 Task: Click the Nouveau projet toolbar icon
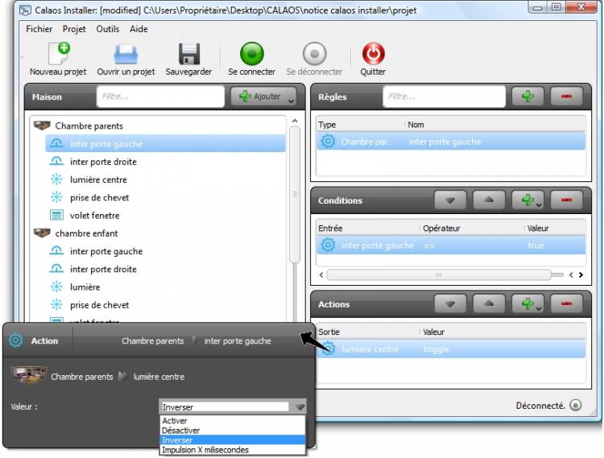point(59,53)
